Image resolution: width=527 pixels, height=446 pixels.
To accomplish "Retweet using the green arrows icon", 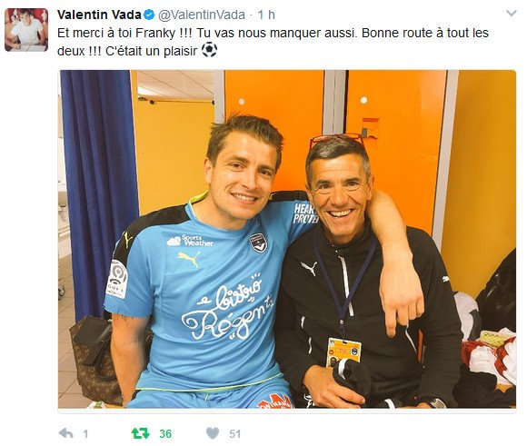I will point(141,433).
